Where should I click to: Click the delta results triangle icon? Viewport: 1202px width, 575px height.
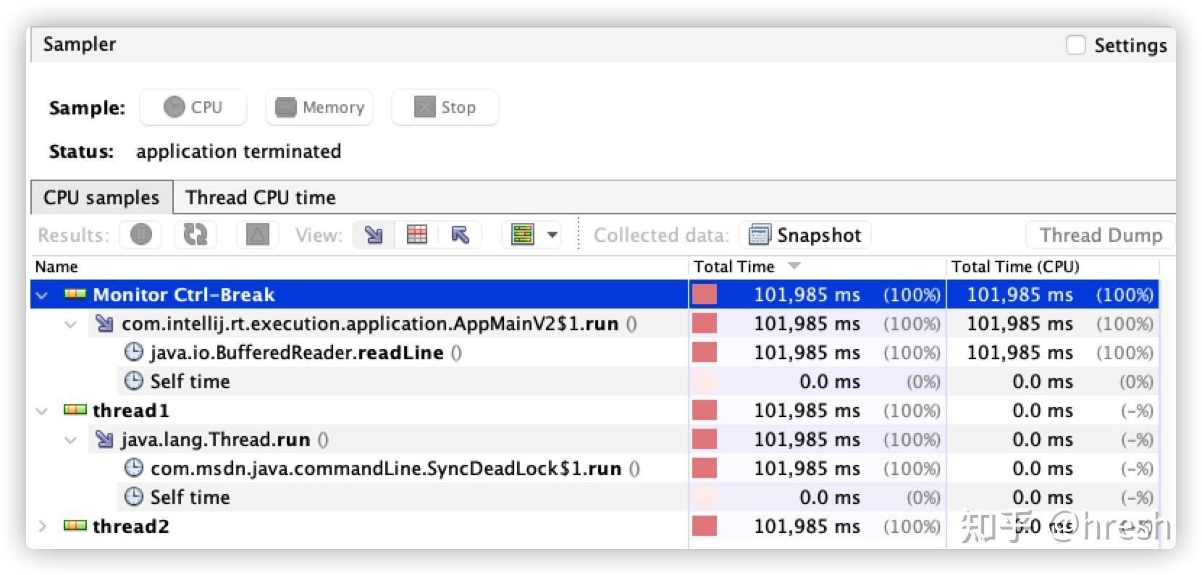coord(258,235)
